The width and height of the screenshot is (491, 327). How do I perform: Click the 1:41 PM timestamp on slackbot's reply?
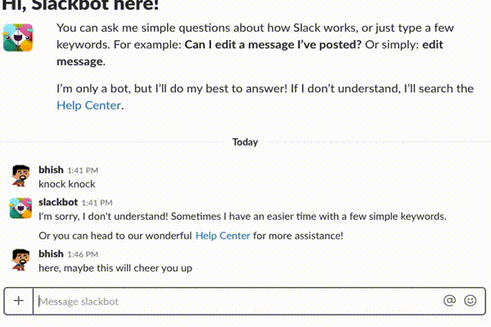tap(97, 203)
